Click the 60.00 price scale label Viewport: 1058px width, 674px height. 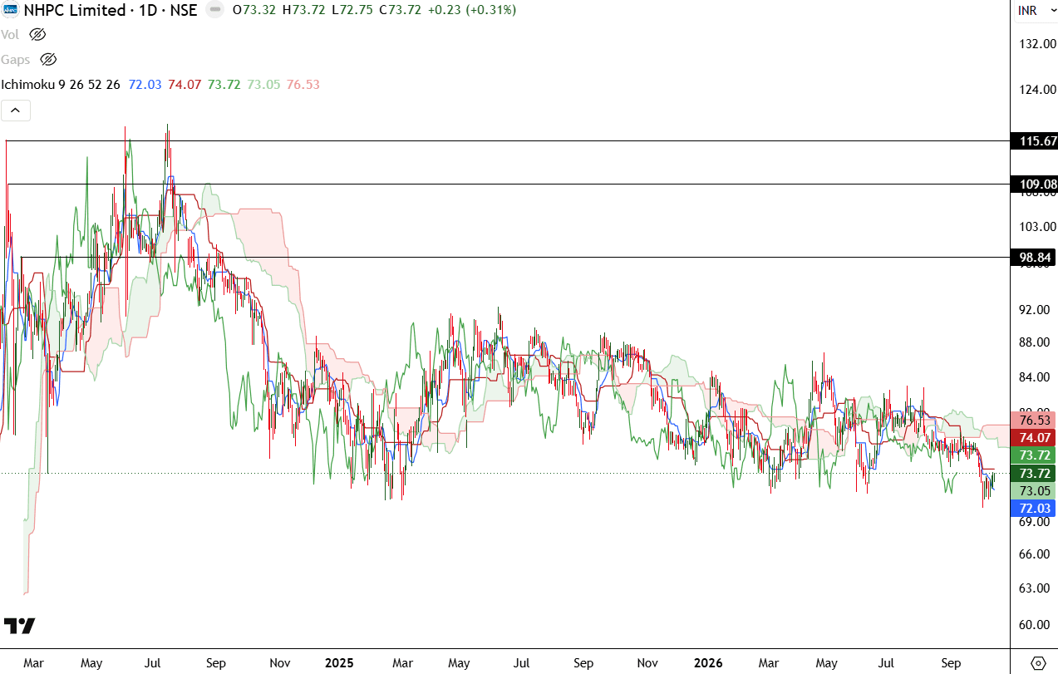[1036, 624]
